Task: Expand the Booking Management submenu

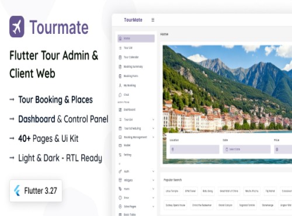Action: tap(153, 137)
